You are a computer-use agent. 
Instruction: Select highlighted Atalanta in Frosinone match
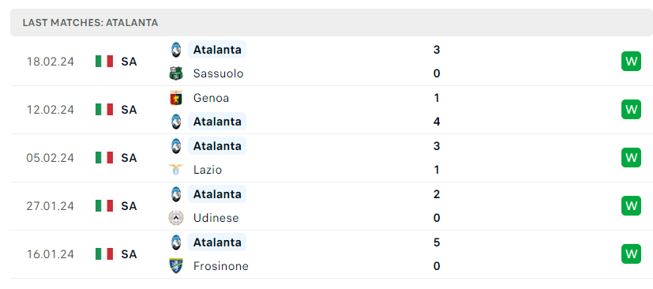tap(217, 242)
